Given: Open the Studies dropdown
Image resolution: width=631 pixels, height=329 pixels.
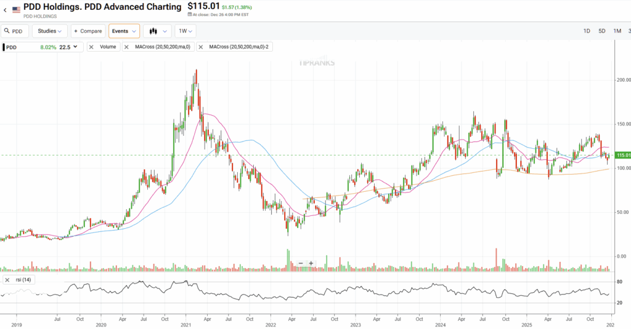Looking at the screenshot, I should (x=50, y=31).
